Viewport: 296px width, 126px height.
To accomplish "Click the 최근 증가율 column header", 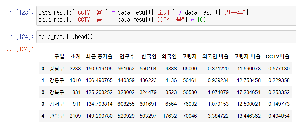I will (x=99, y=56).
